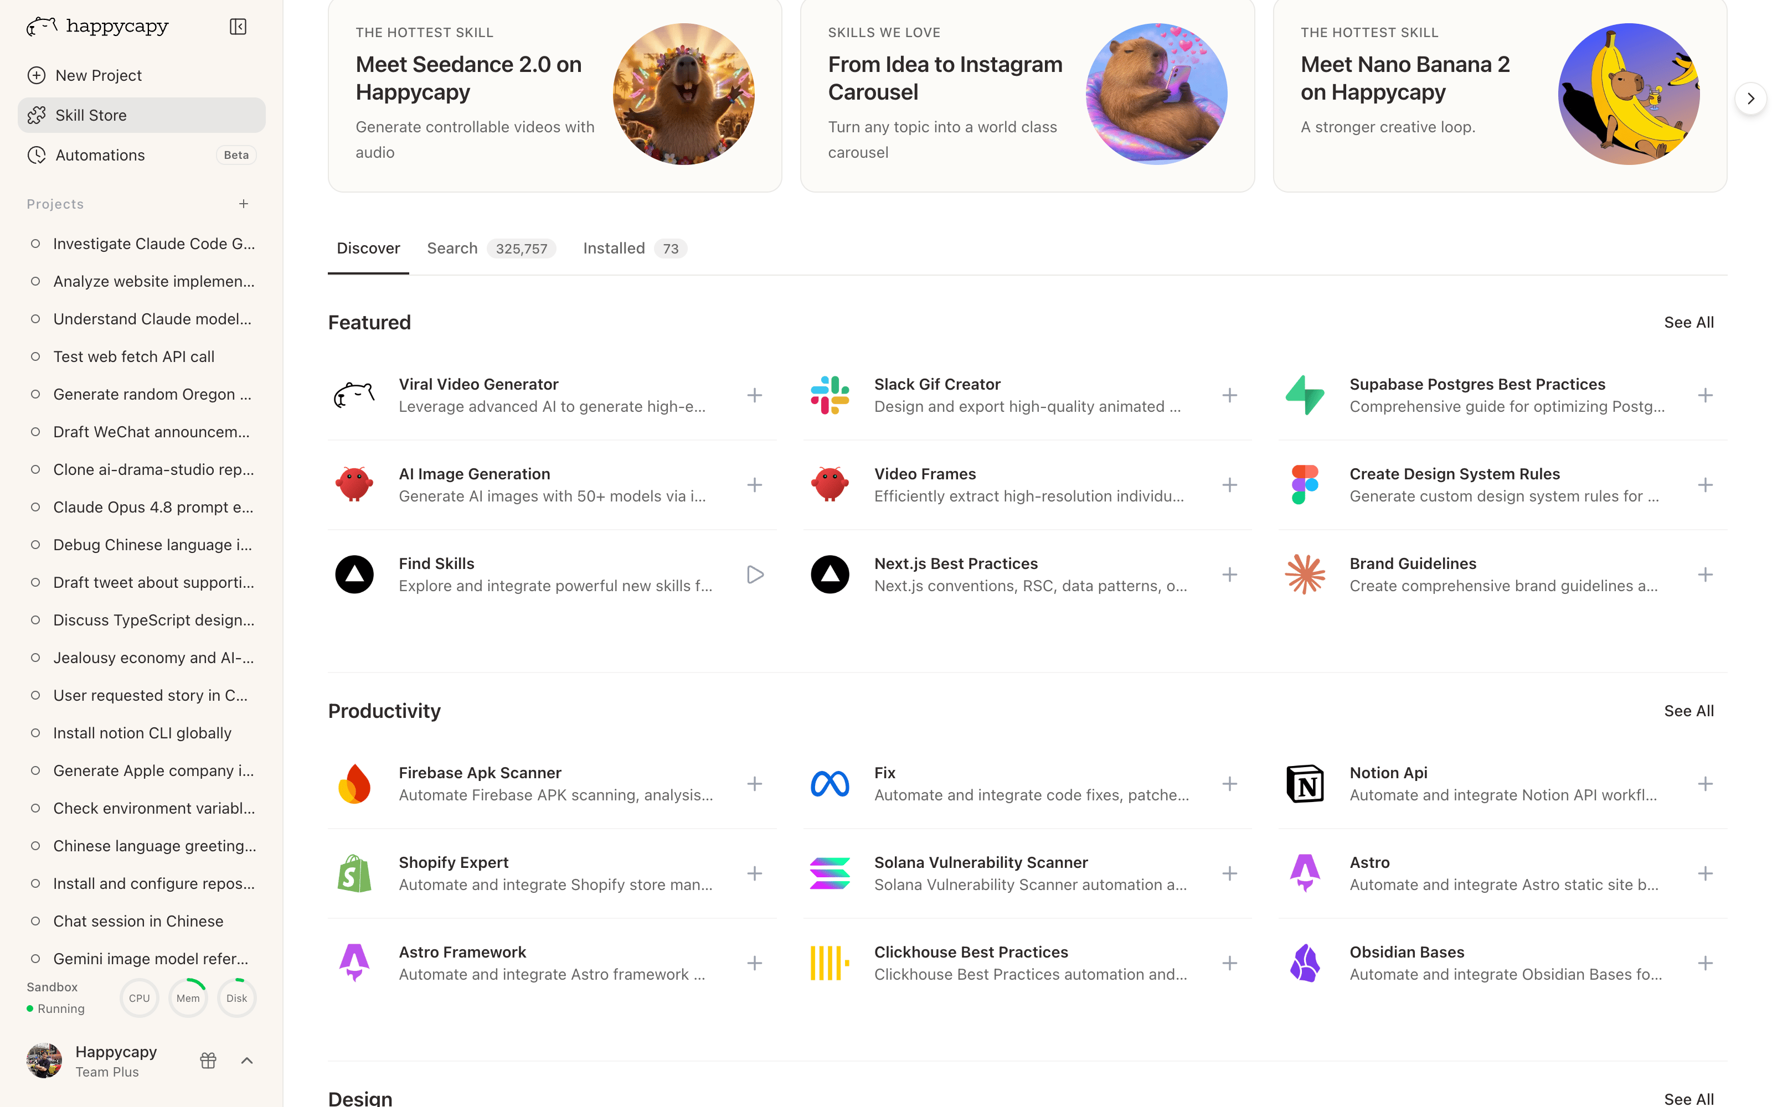Image resolution: width=1772 pixels, height=1107 pixels.
Task: Install the Fix skill
Action: tap(1229, 783)
